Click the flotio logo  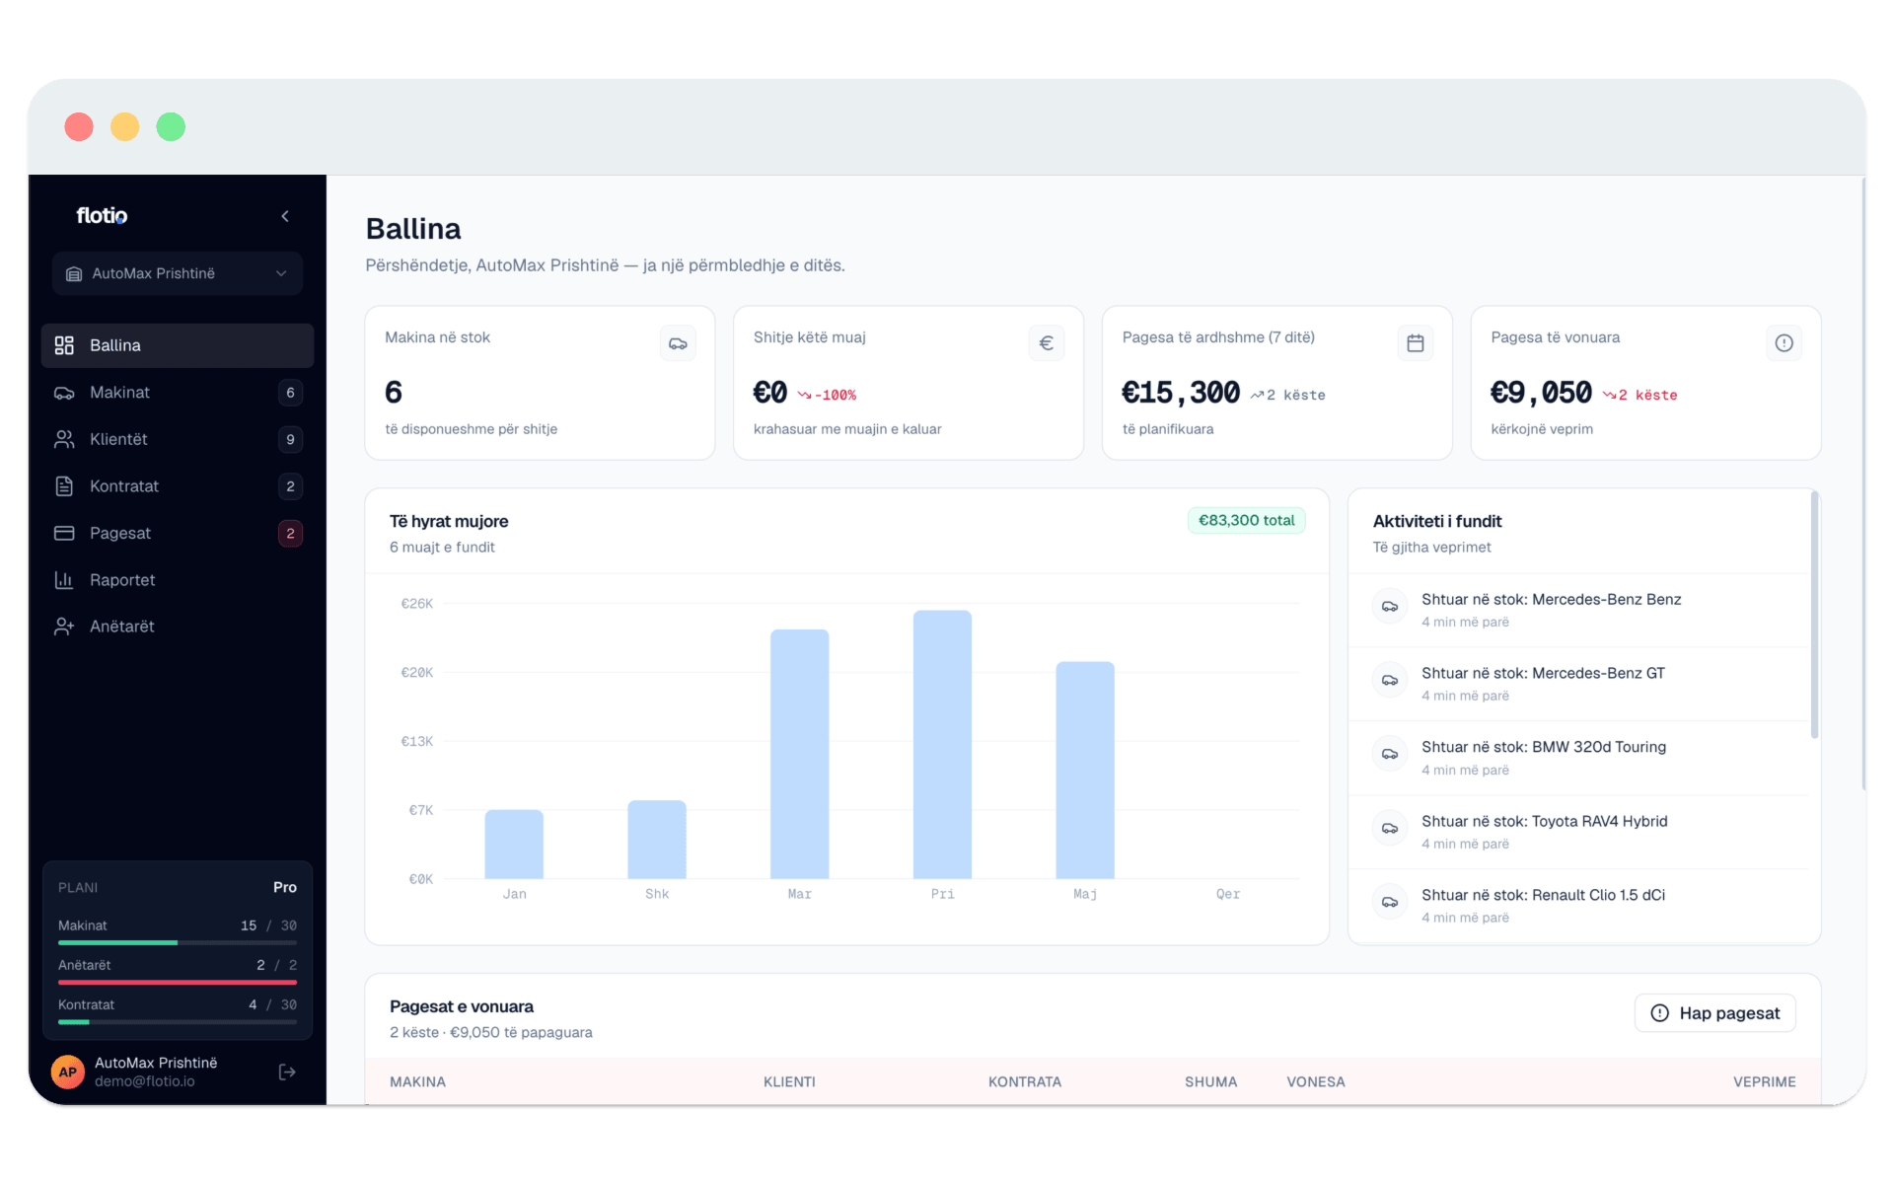[103, 215]
